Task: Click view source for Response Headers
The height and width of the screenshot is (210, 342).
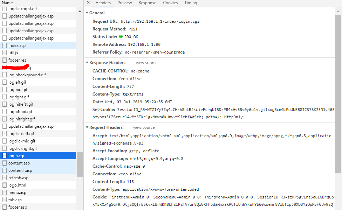Action: click(x=146, y=63)
